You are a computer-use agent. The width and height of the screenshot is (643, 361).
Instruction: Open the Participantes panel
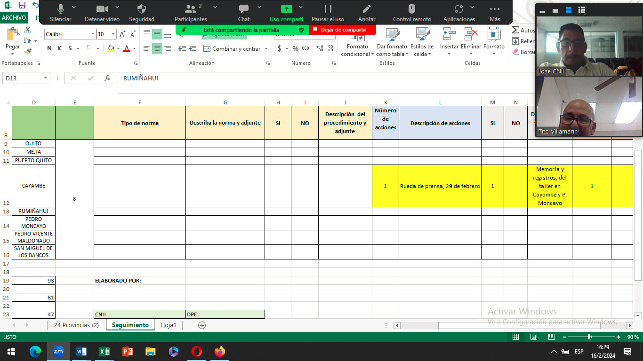pos(191,9)
